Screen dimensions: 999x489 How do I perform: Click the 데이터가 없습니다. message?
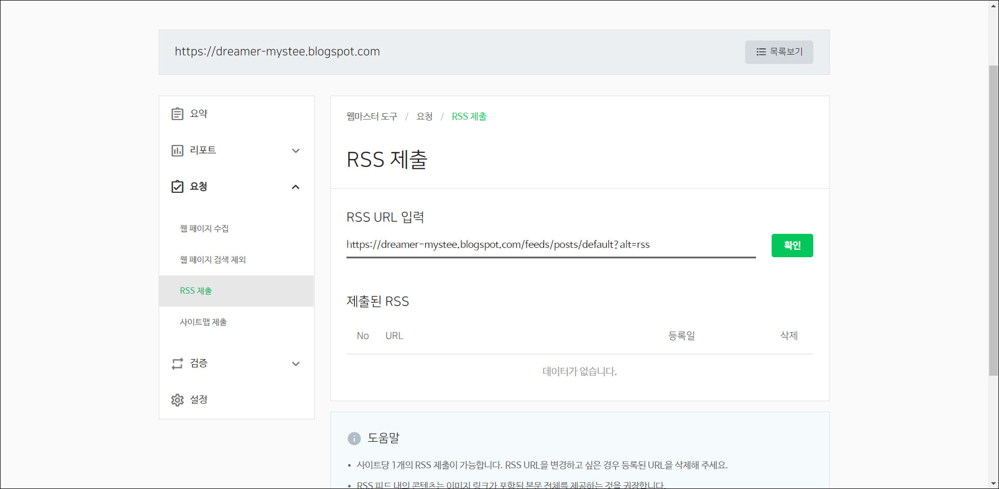point(580,372)
